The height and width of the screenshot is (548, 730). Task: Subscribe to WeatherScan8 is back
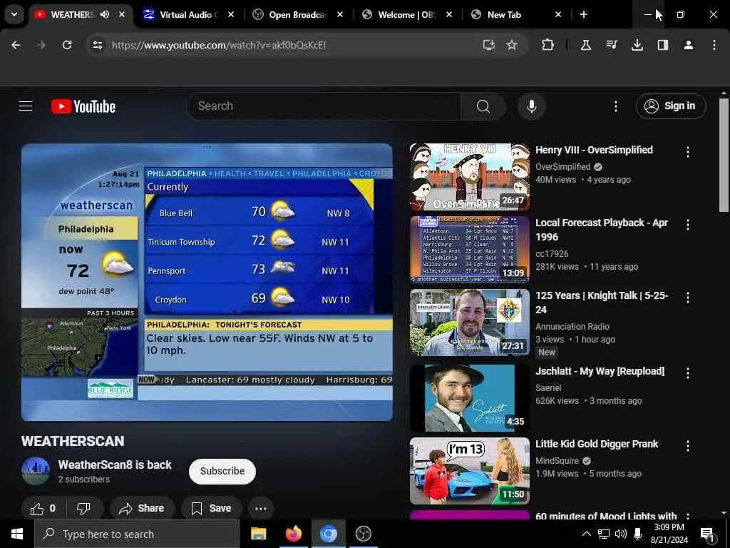pos(222,471)
